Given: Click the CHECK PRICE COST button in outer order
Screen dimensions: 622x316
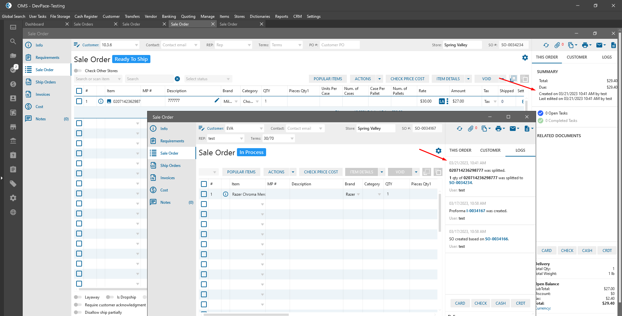Looking at the screenshot, I should click(x=407, y=79).
